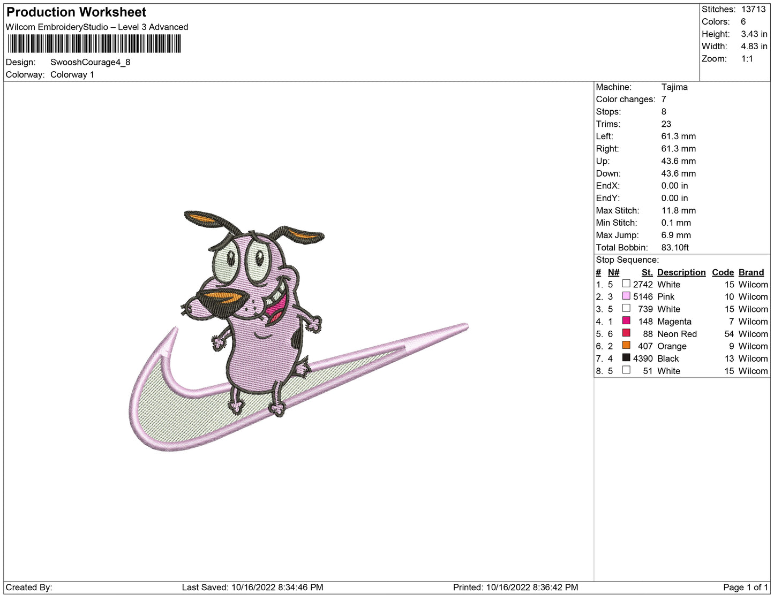Screen dimensions: 774x595
Task: Click the stitch count "407" in the Orange row
Action: (x=645, y=346)
